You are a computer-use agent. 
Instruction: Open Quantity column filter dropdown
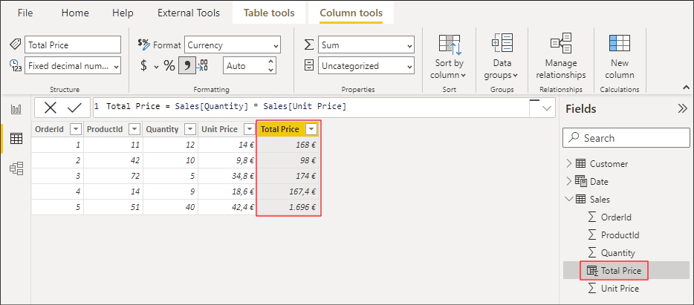click(x=190, y=129)
